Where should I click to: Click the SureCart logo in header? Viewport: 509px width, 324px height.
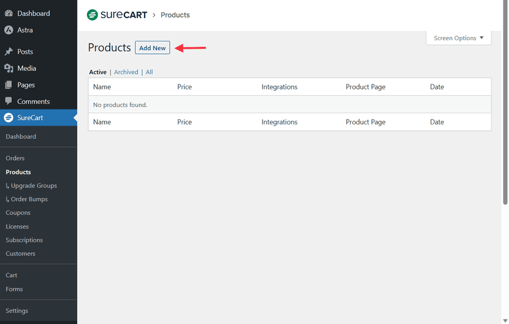(x=117, y=15)
